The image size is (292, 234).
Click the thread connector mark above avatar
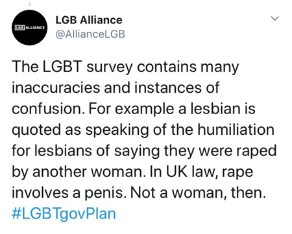pos(30,4)
